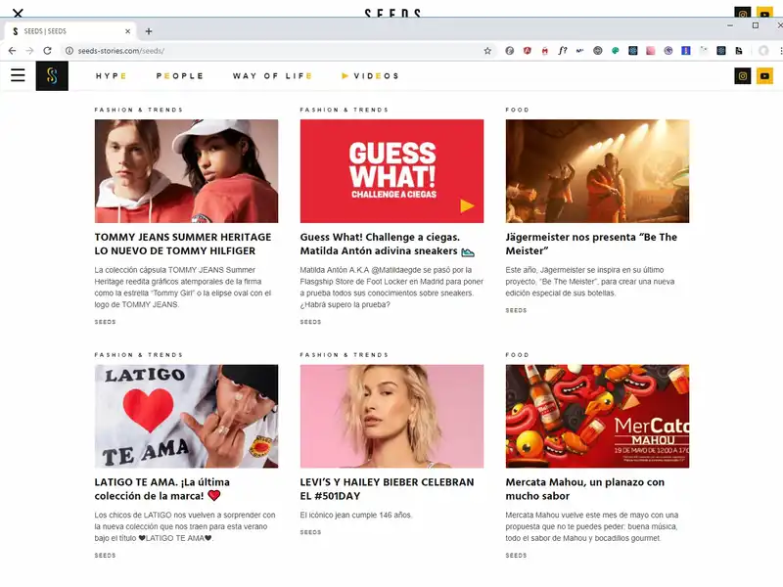
Task: Click the SEEDS black S logo
Action: click(52, 76)
